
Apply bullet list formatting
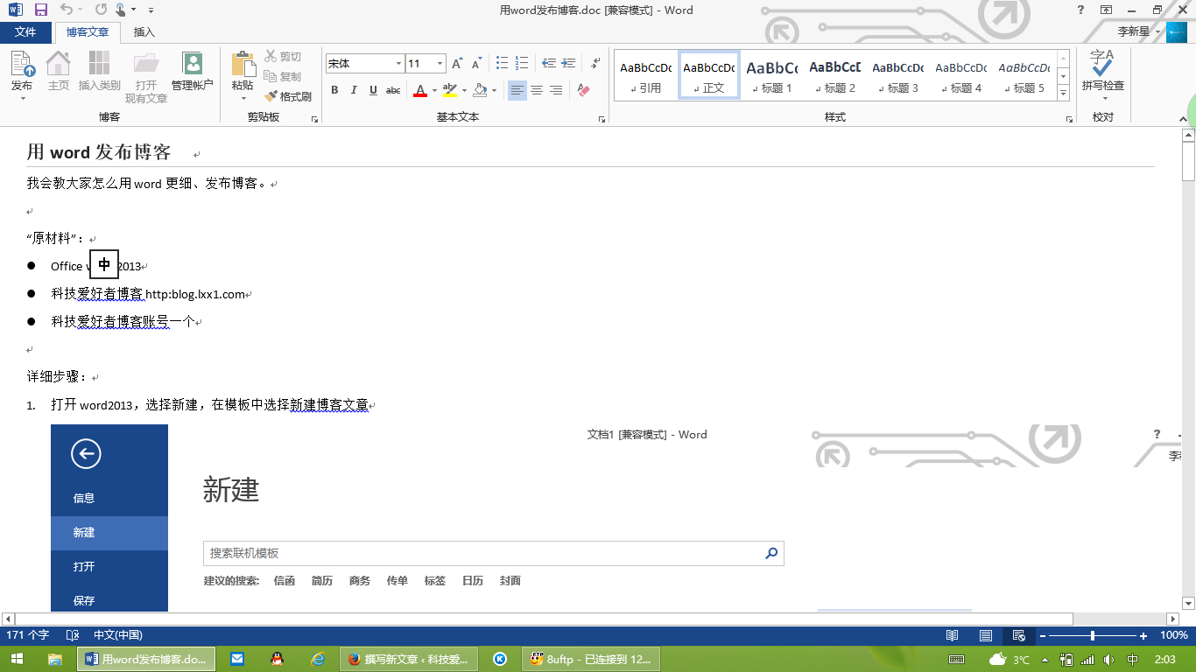[x=503, y=63]
